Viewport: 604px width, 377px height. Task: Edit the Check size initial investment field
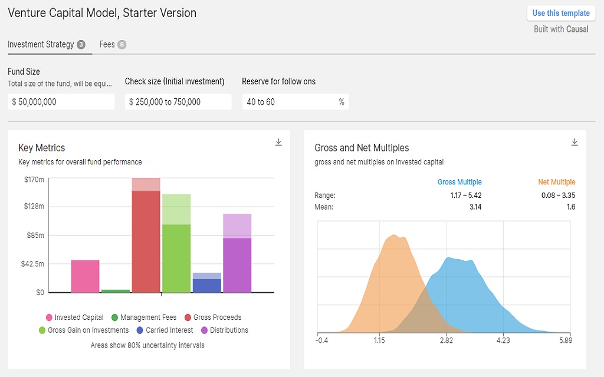pos(178,102)
